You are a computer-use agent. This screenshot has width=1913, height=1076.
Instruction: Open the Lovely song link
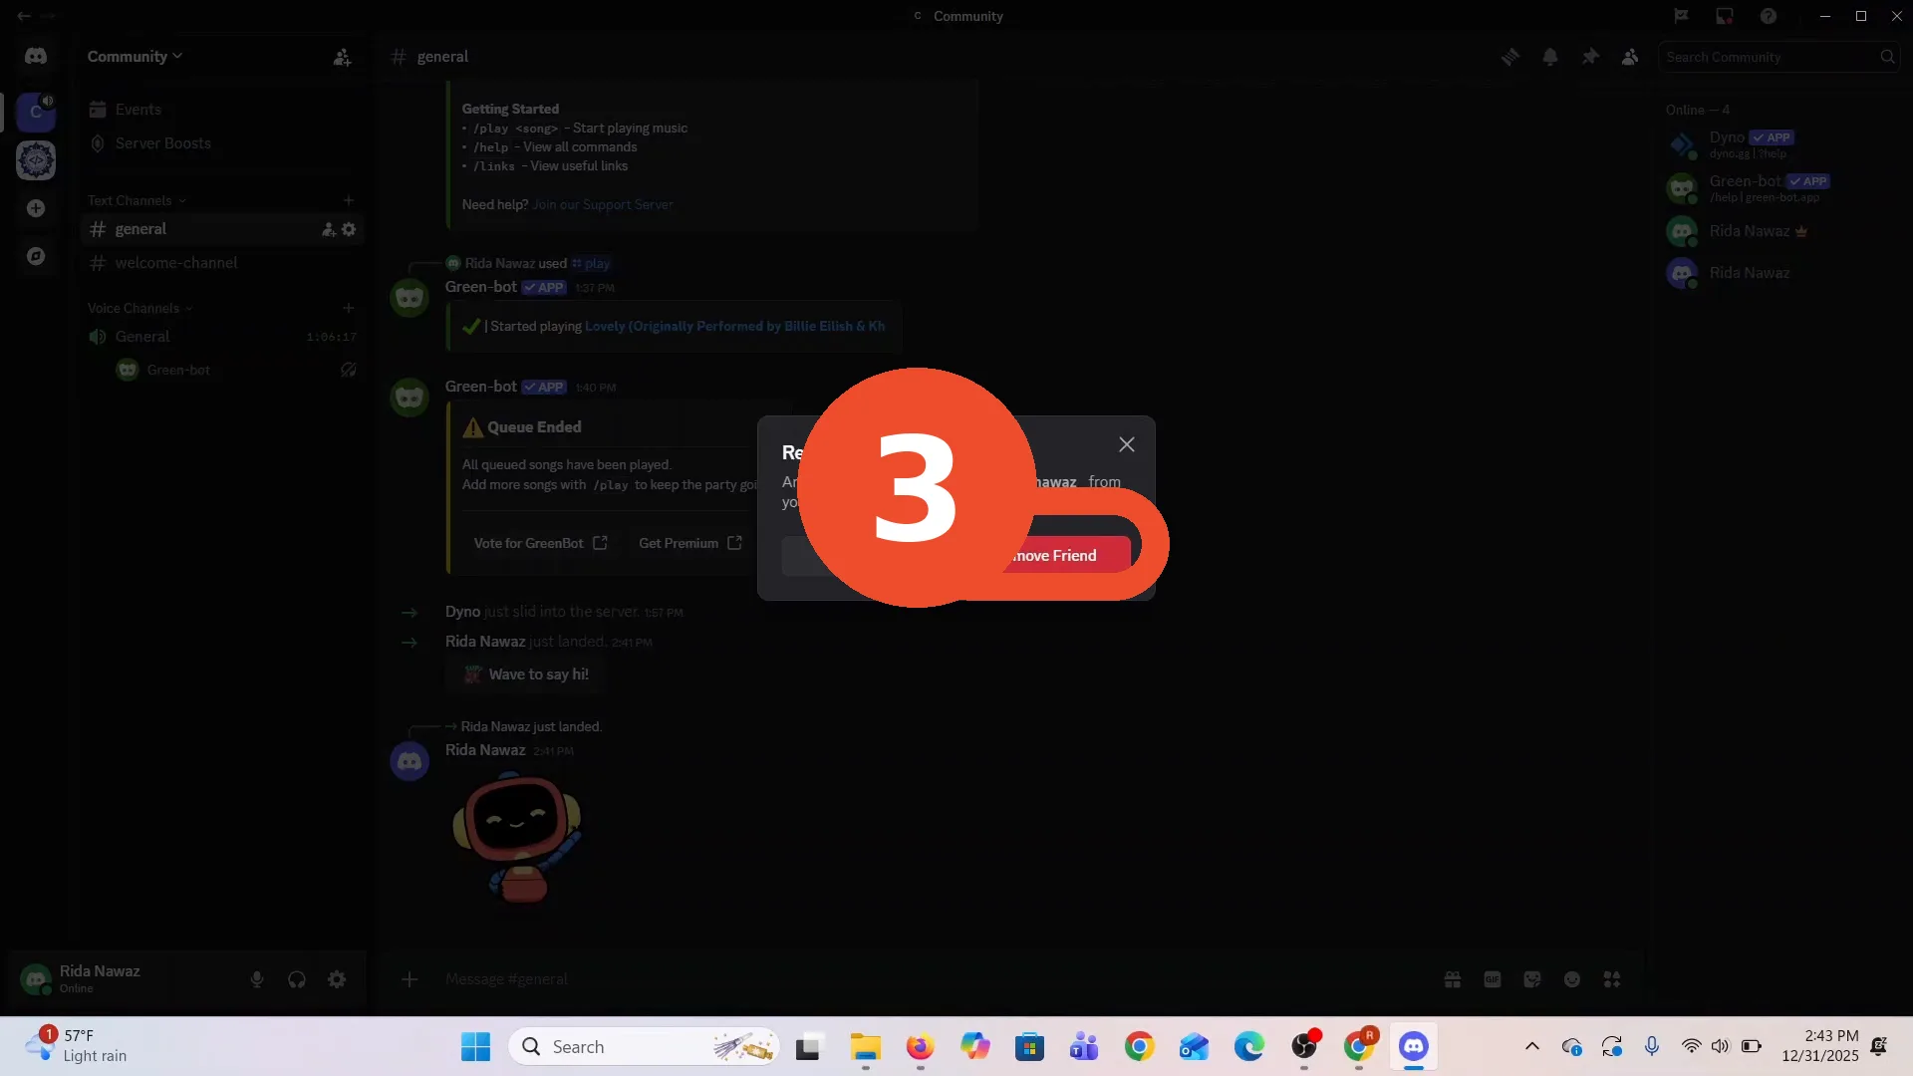click(x=734, y=326)
